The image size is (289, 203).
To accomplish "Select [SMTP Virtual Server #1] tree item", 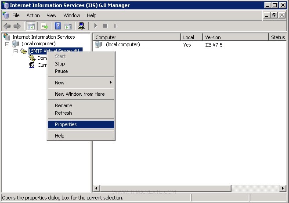I will tap(55, 51).
